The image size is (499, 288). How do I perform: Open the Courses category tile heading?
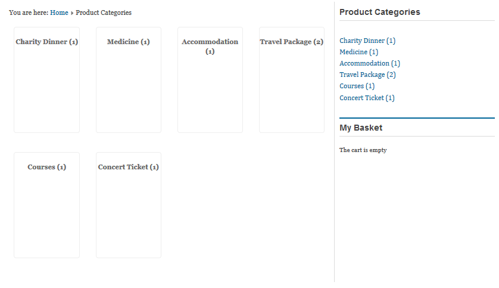(46, 167)
